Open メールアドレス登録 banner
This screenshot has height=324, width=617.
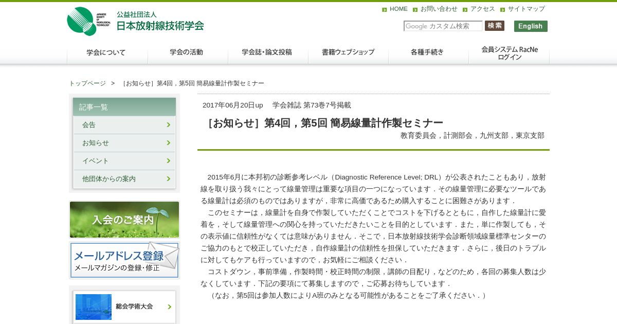pos(124,260)
